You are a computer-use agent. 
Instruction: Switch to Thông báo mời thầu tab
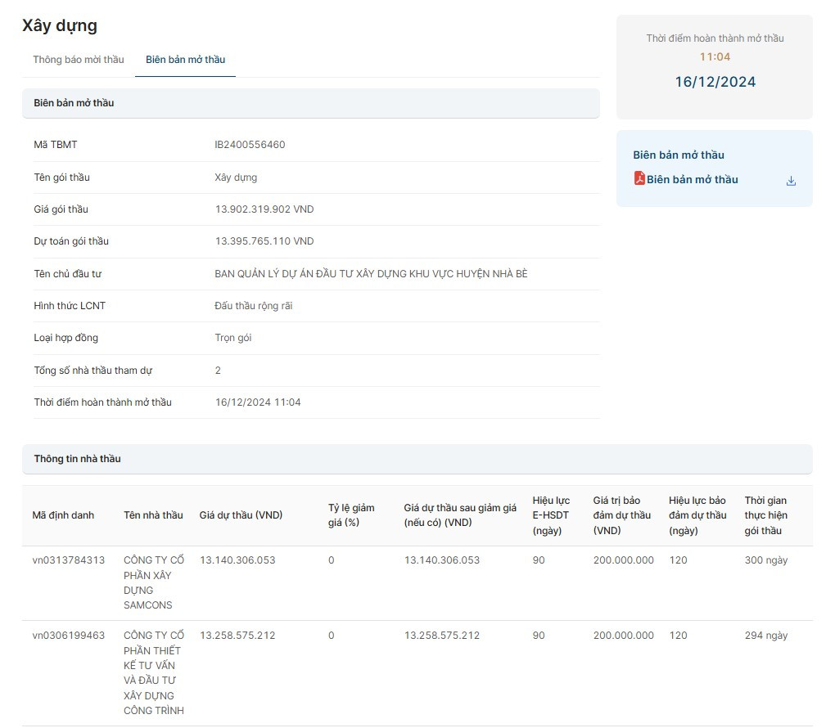click(x=79, y=60)
